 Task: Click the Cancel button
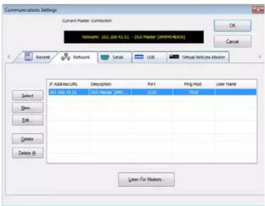(232, 41)
